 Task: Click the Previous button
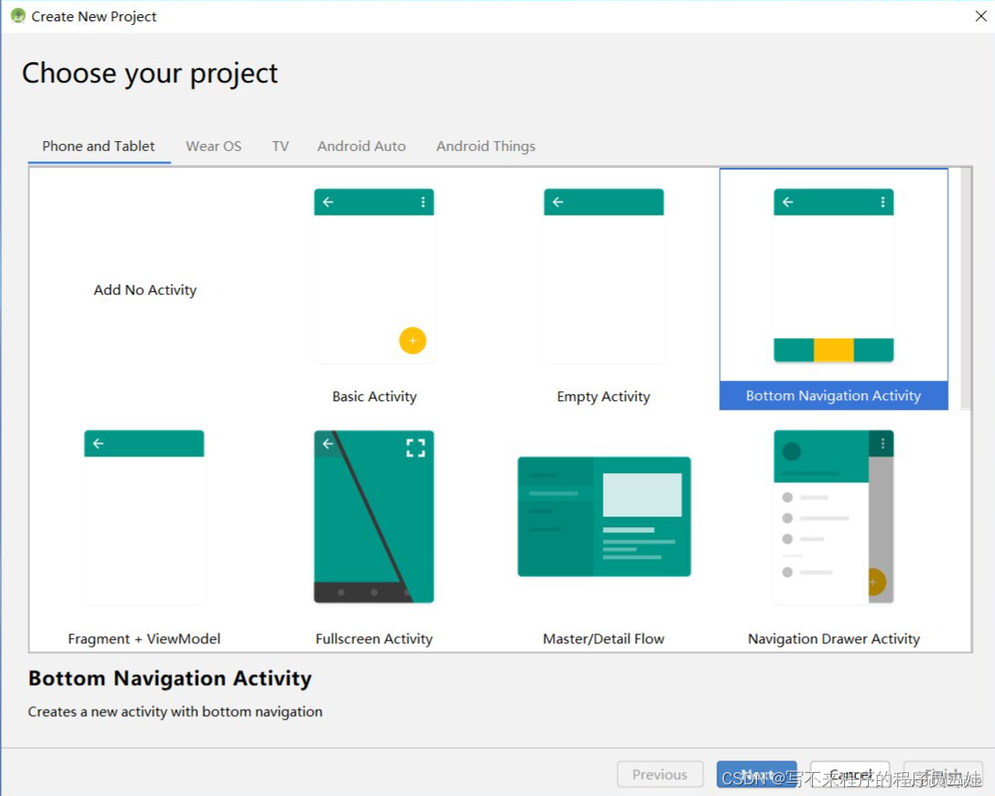[660, 775]
